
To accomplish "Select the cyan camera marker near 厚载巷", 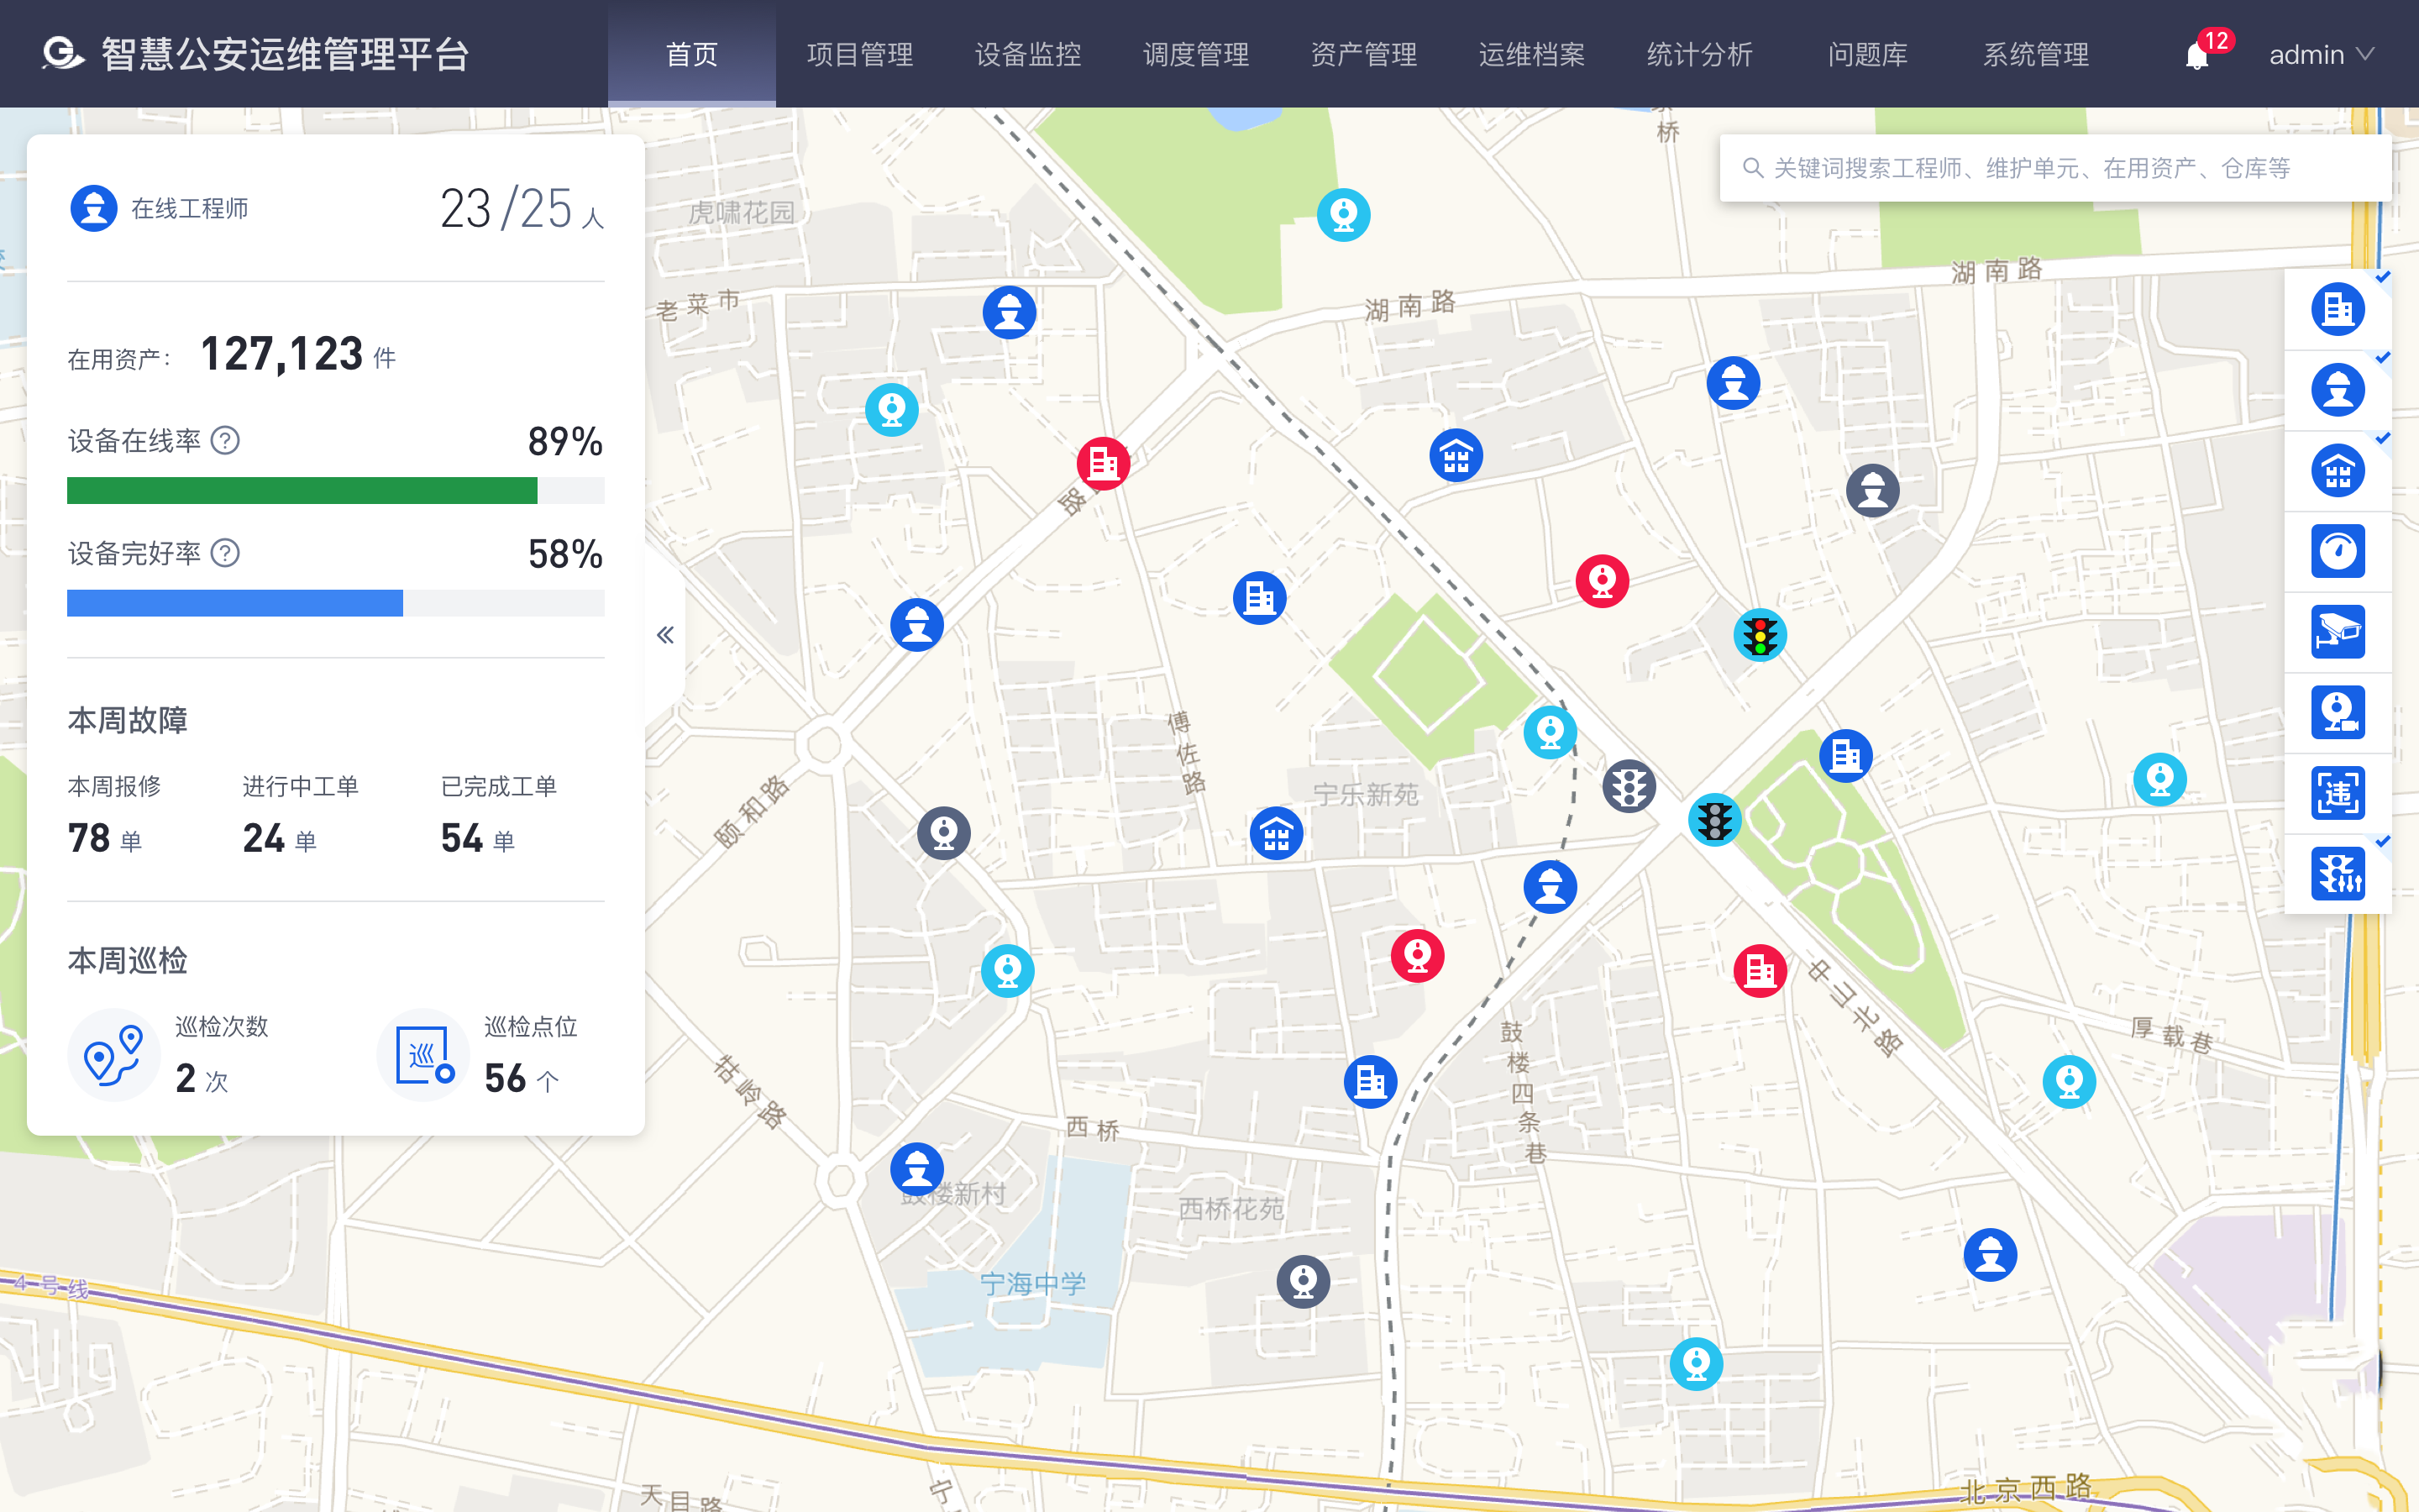I will pos(2069,1081).
